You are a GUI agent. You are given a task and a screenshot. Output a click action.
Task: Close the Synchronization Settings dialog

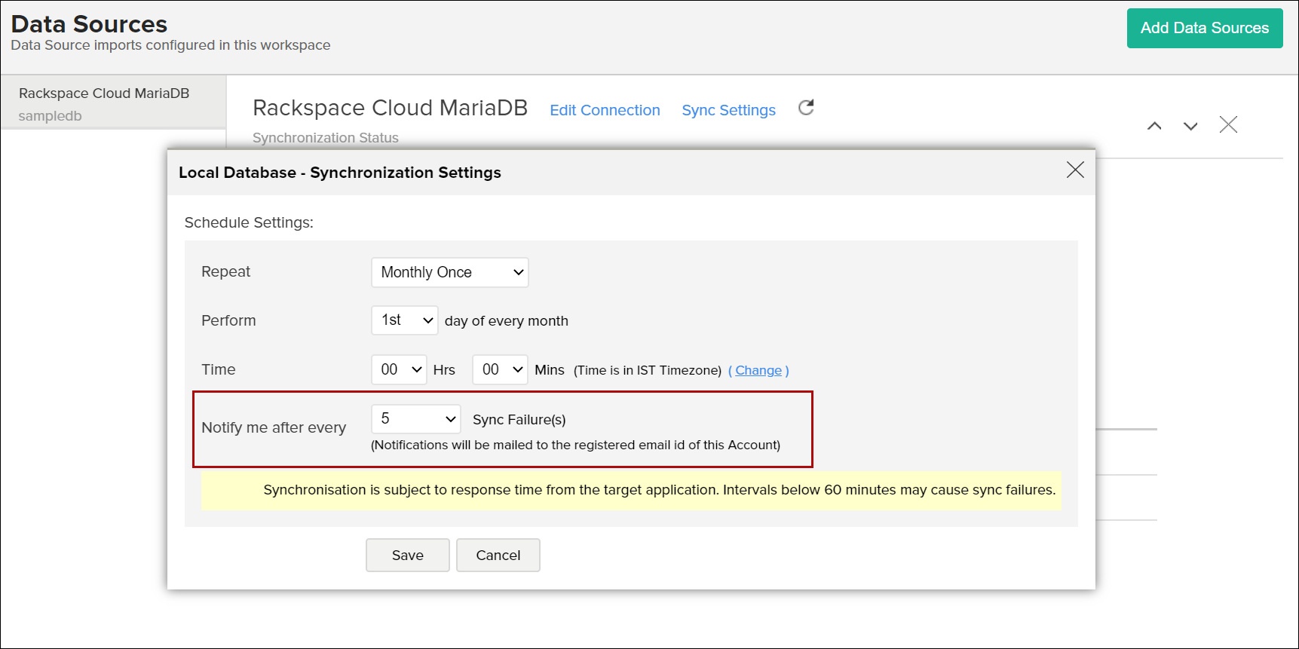[x=1075, y=170]
